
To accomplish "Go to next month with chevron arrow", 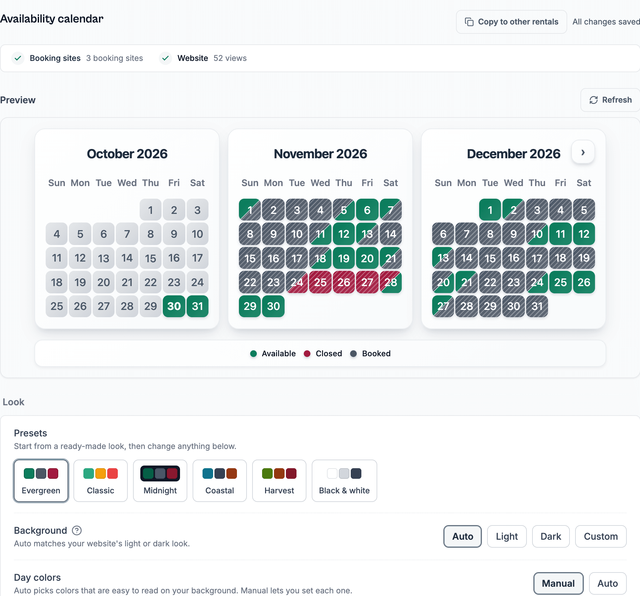I will 583,152.
